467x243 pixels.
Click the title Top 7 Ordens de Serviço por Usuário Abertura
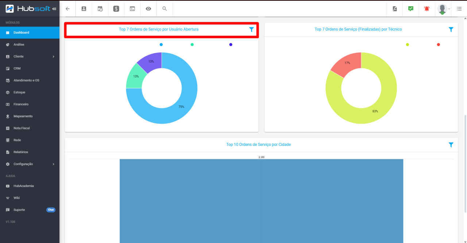pos(159,29)
